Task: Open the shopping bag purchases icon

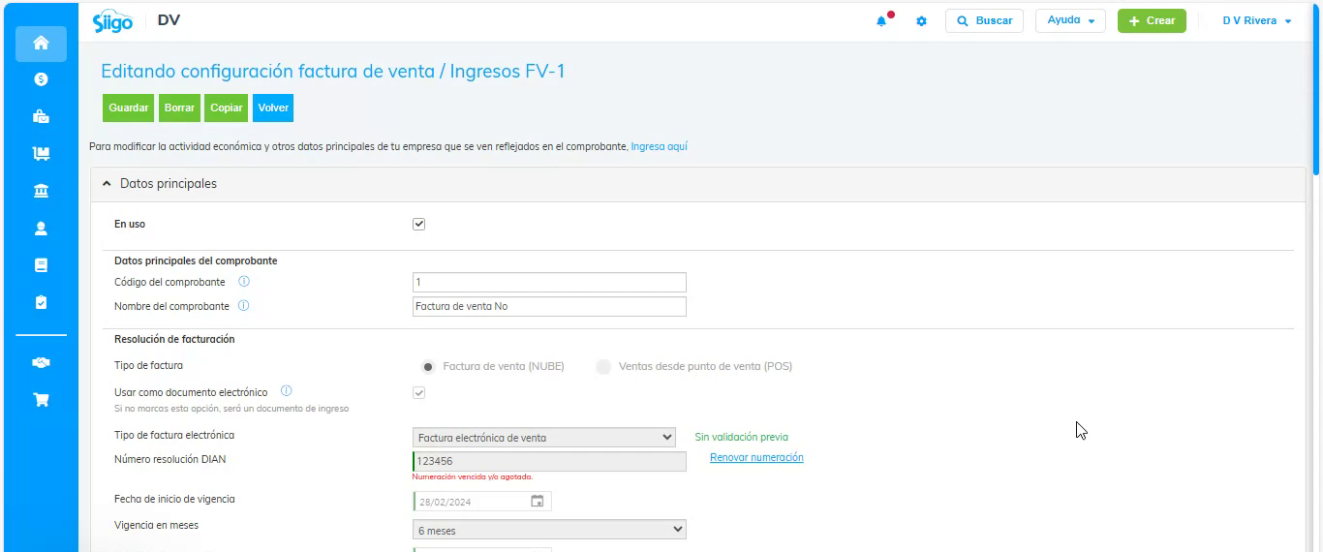Action: click(41, 116)
